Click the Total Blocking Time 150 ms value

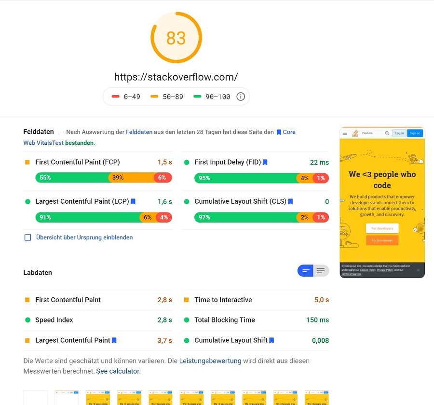coord(317,320)
